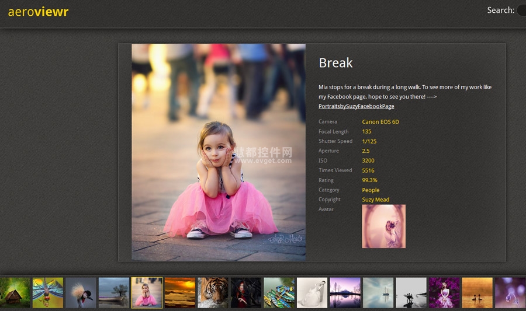Viewport: 526px width, 311px height.
Task: Click the Suzy Mead copyright name
Action: pos(375,200)
